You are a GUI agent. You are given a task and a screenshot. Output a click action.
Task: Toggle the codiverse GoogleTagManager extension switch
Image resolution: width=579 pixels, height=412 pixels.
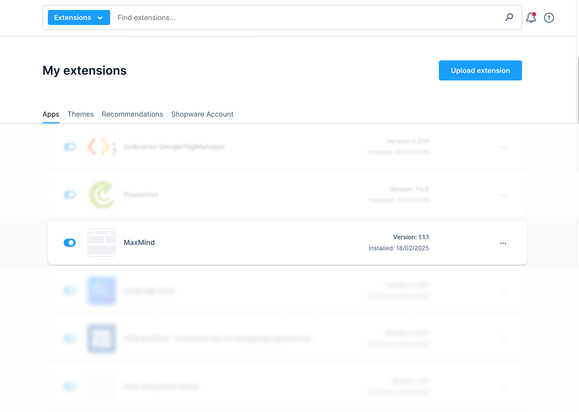coord(69,147)
